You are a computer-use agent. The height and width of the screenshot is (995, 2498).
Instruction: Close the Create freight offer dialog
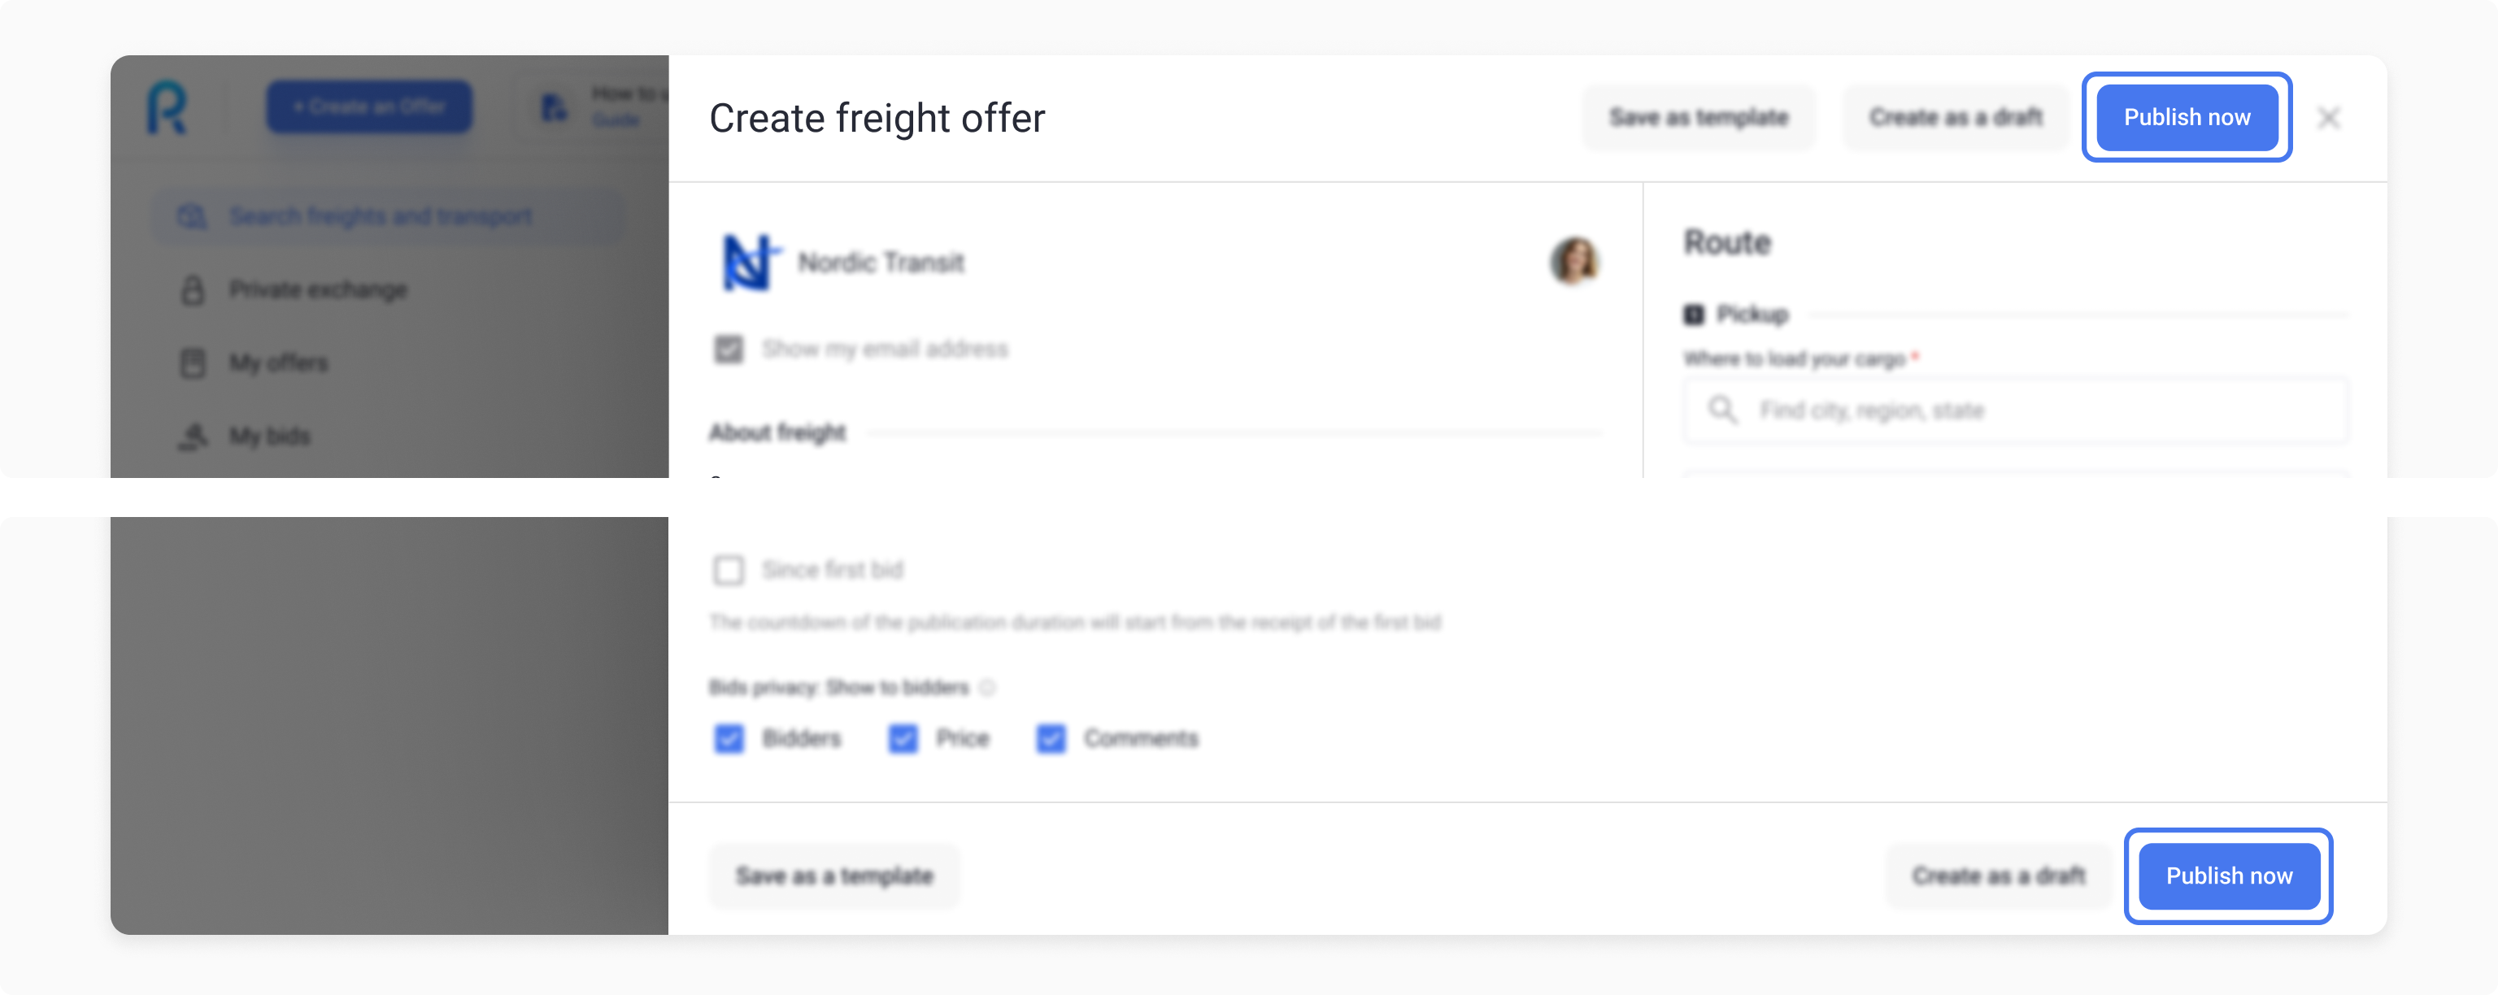coord(2327,119)
